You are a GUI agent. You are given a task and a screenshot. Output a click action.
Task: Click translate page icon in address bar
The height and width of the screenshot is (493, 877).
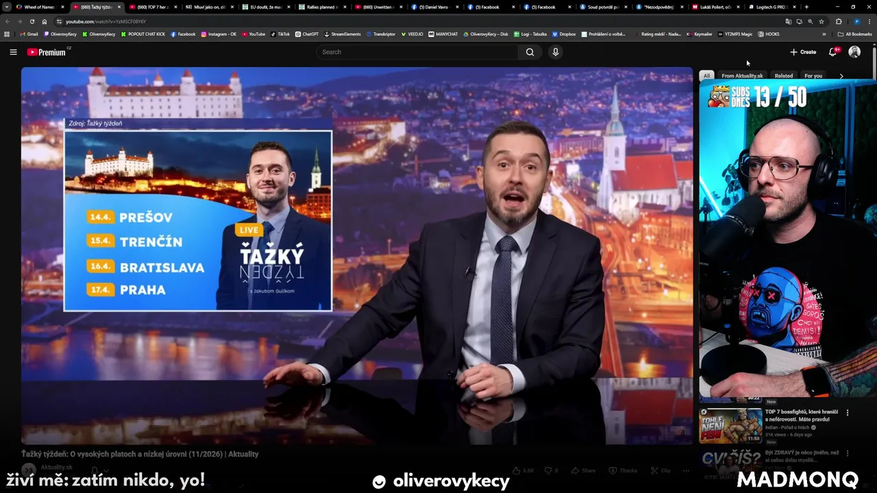[x=789, y=21]
